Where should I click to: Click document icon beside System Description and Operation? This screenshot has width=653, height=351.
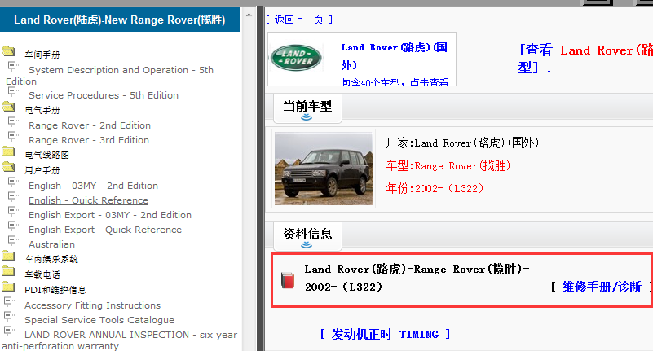point(12,66)
